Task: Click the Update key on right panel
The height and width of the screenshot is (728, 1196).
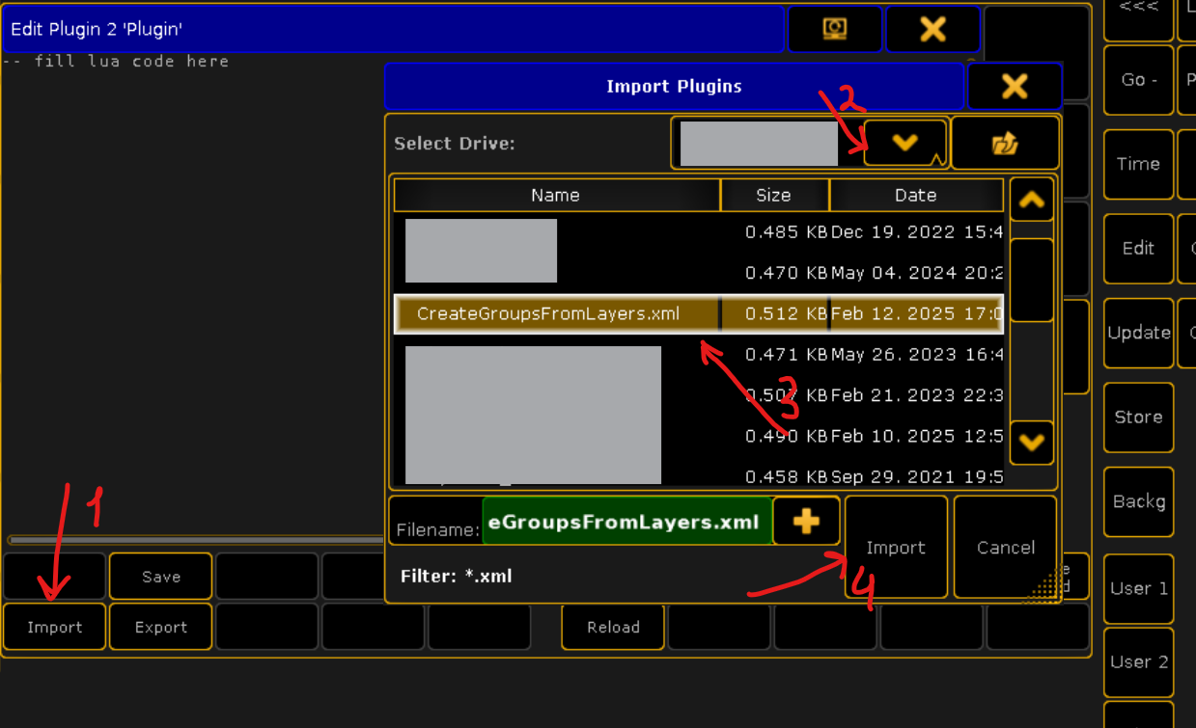Action: [1138, 333]
